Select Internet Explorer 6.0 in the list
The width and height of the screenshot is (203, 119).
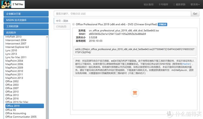tap(17, 47)
